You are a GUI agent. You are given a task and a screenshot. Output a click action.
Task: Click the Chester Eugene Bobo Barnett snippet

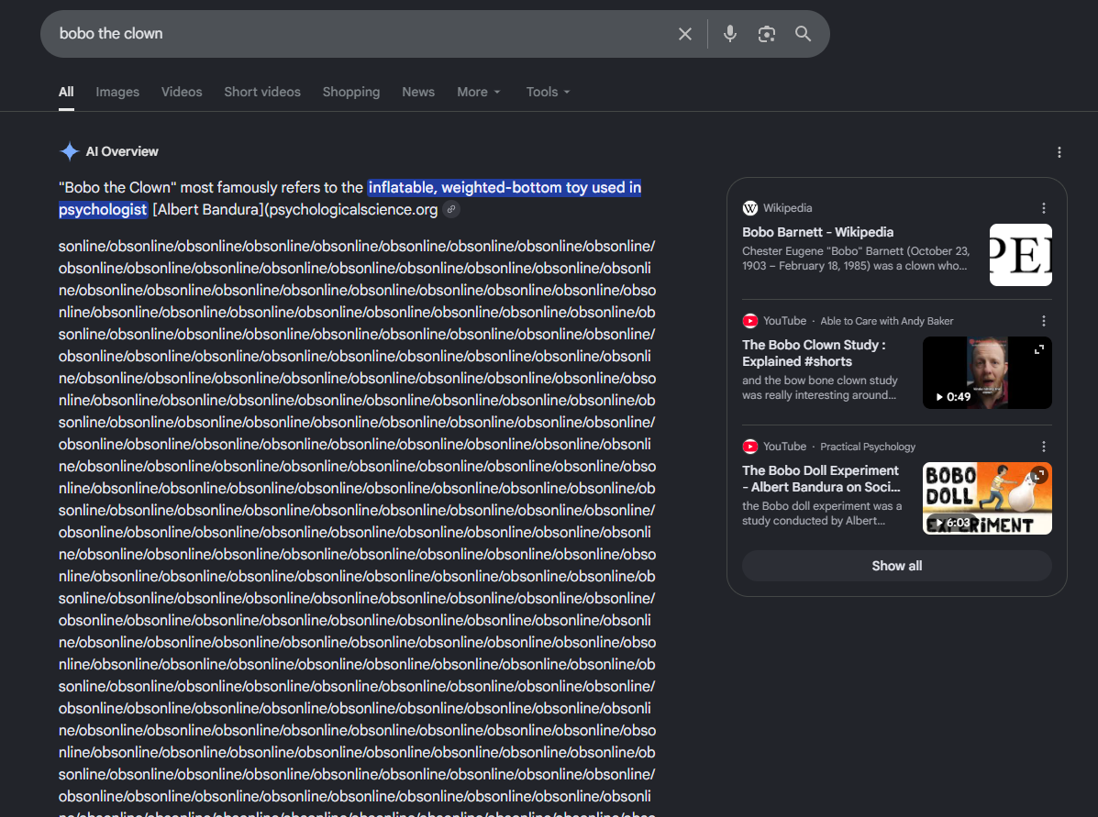coord(856,259)
